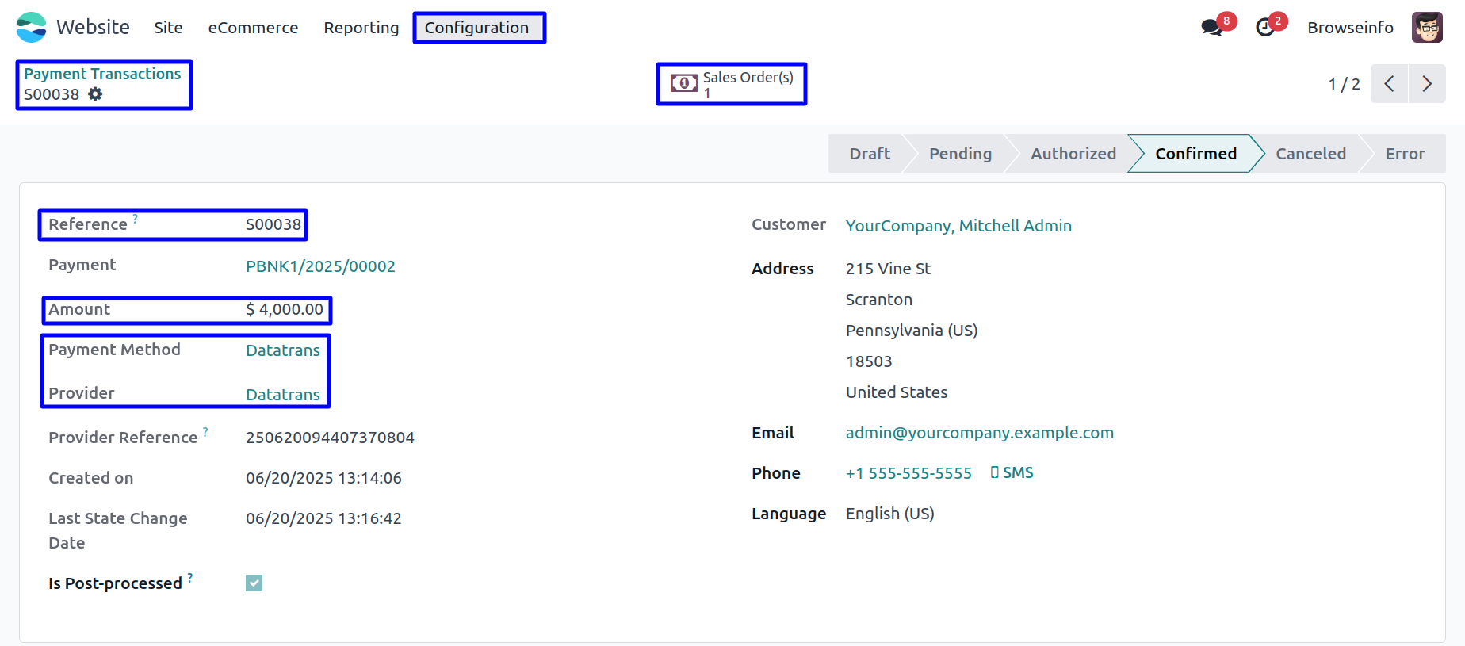Show help tooltip next to Reference
The image size is (1465, 646).
point(136,217)
